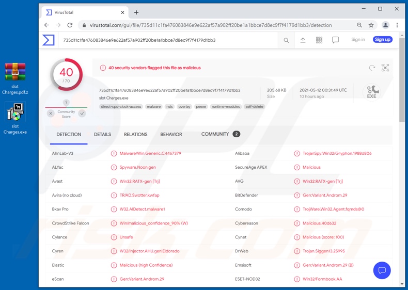Viewport: 408px width, 290px height.
Task: Open the comments speech bubble icon
Action: coord(335,40)
